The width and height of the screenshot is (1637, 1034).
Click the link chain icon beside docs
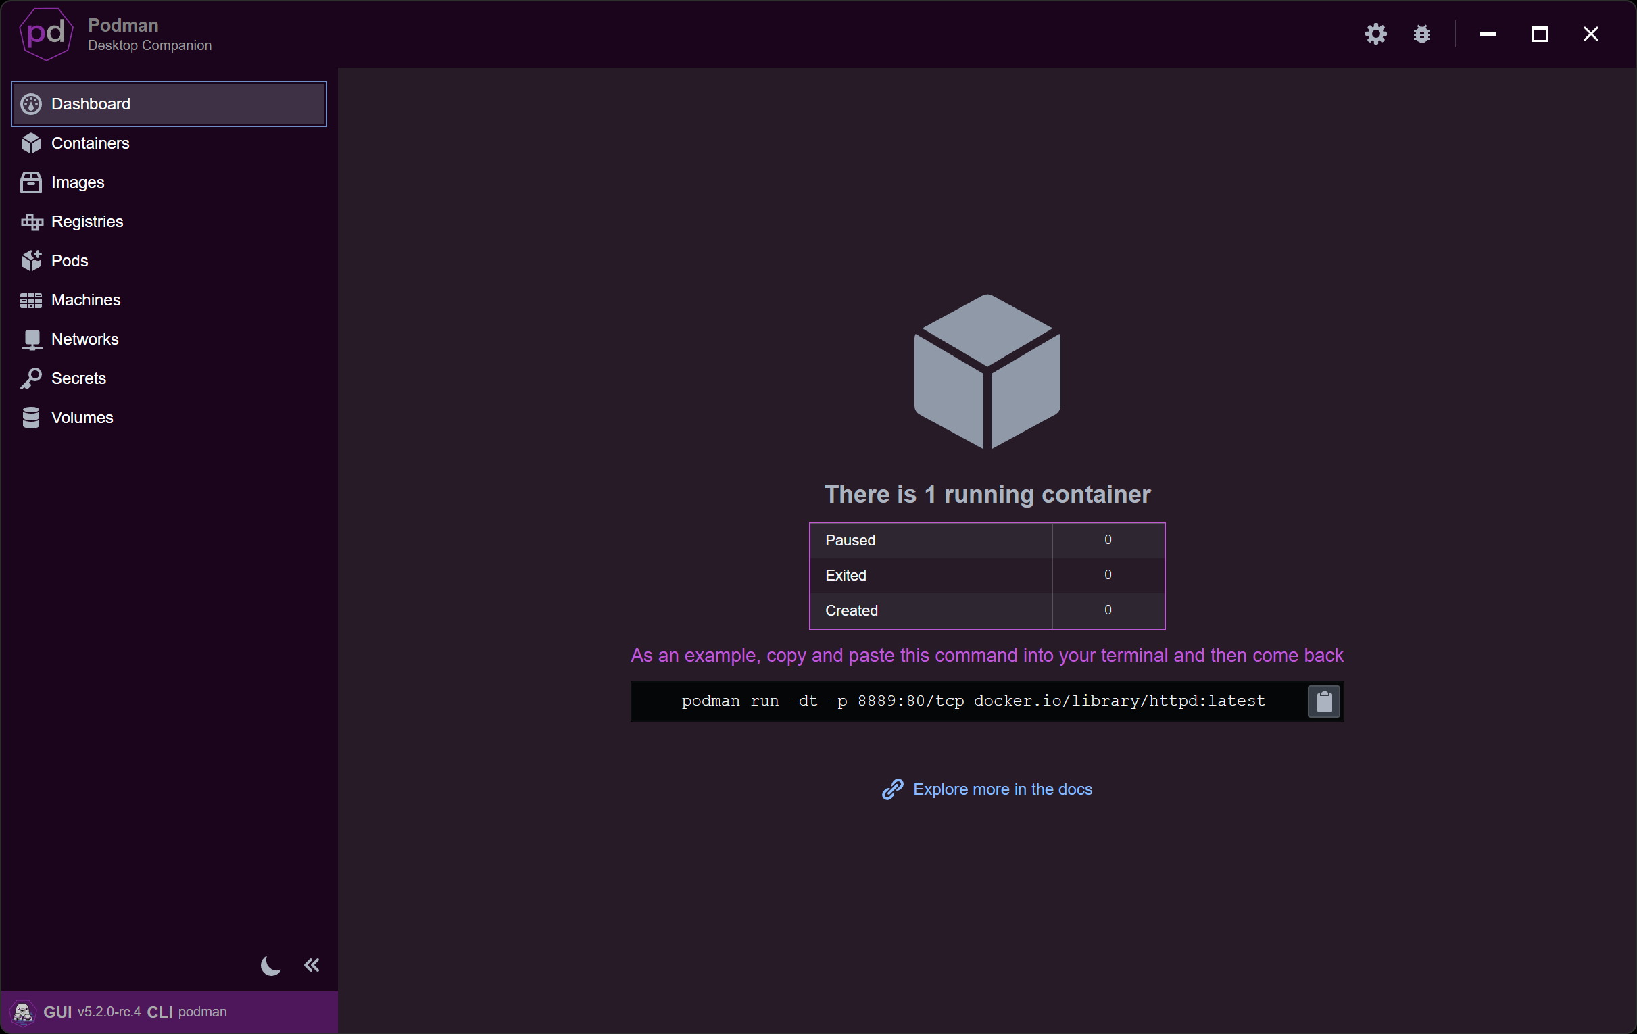(x=893, y=789)
